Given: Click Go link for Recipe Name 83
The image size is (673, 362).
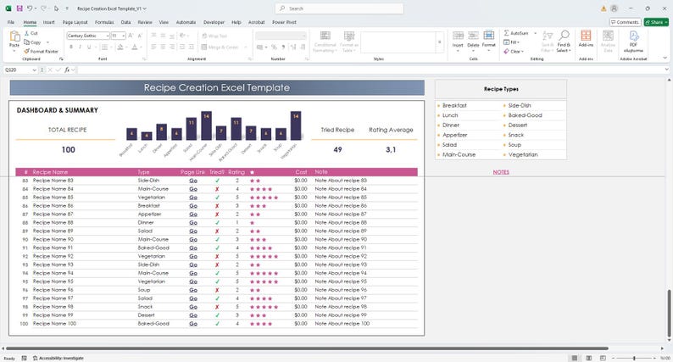Looking at the screenshot, I should 193,181.
